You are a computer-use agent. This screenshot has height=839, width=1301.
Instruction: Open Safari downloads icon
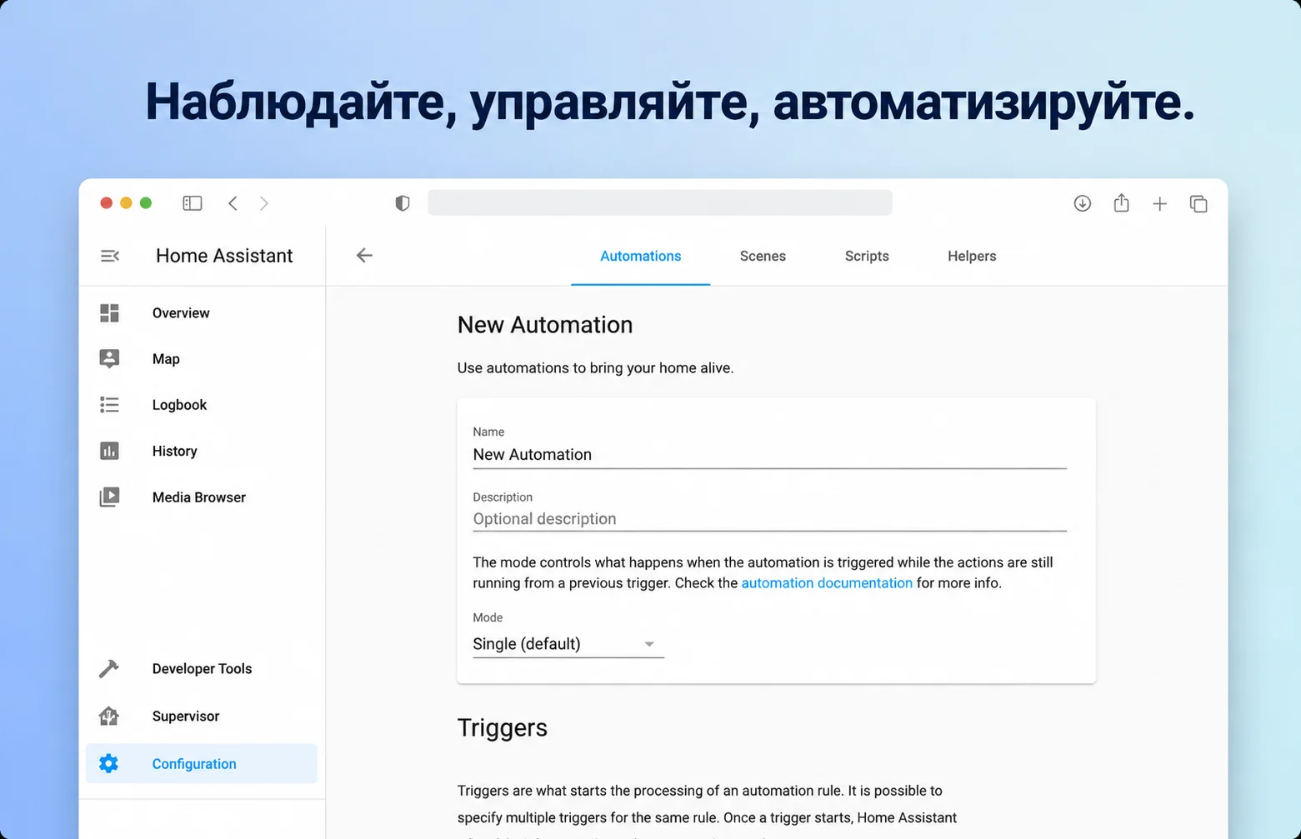pyautogui.click(x=1083, y=203)
